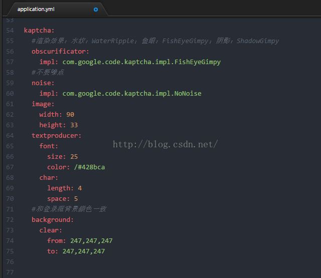Click the 'noise:' key on line 59

tap(43, 83)
